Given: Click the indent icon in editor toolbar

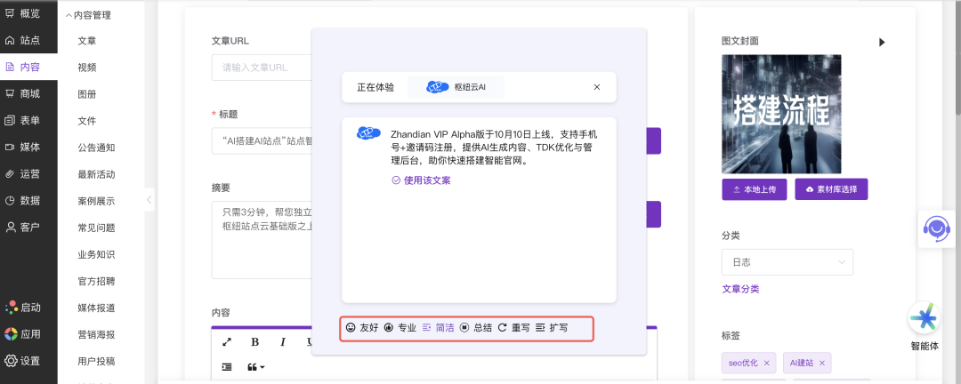Looking at the screenshot, I should (227, 367).
